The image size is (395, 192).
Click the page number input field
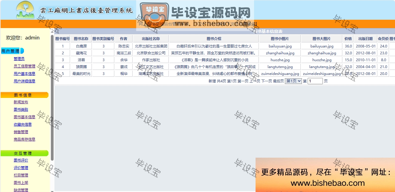[315, 81]
